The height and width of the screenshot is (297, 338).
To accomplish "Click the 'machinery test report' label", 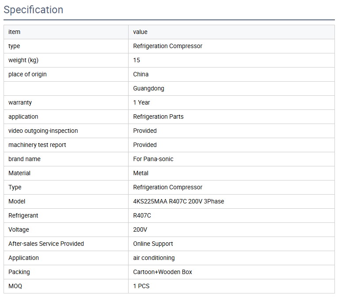I will (x=37, y=145).
